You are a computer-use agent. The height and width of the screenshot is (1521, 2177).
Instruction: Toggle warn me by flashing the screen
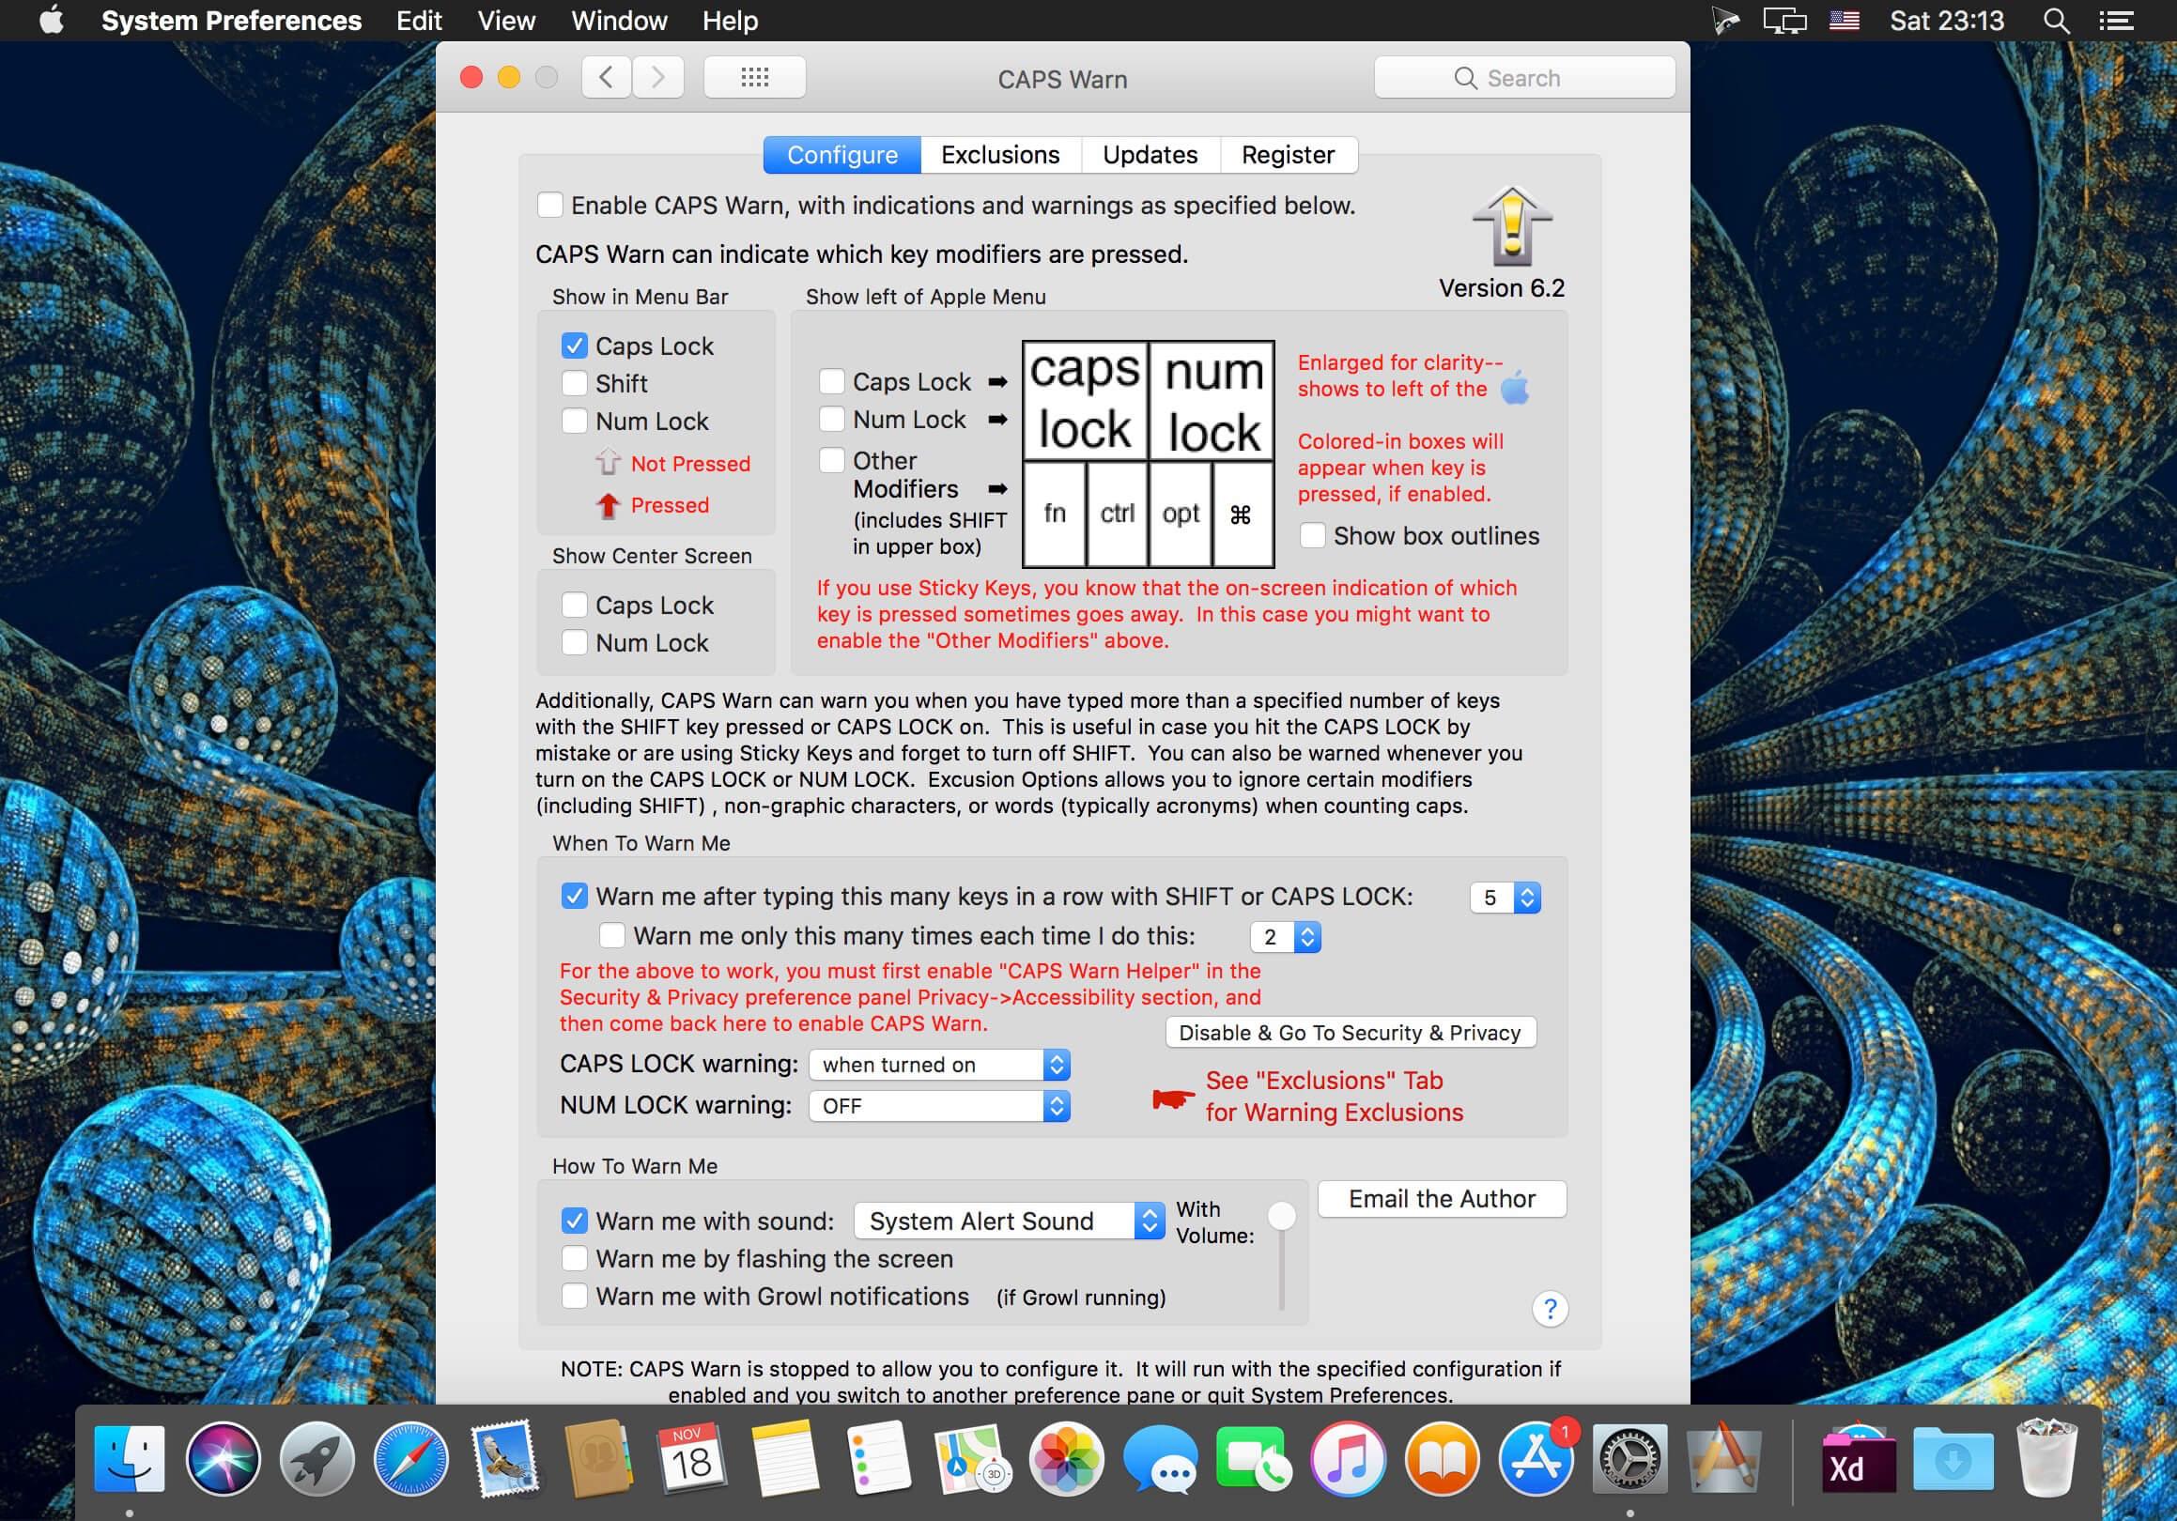575,1258
